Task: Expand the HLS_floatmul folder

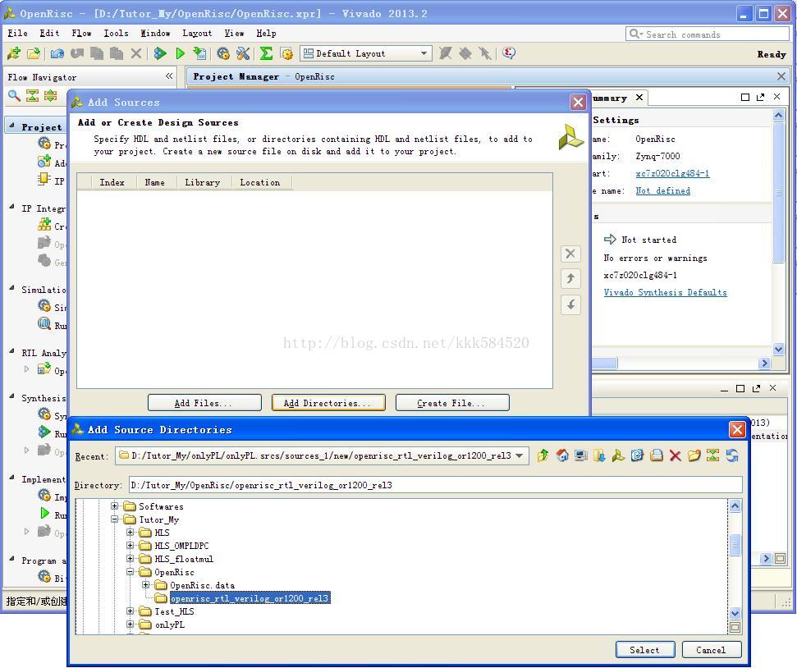Action: pyautogui.click(x=131, y=559)
